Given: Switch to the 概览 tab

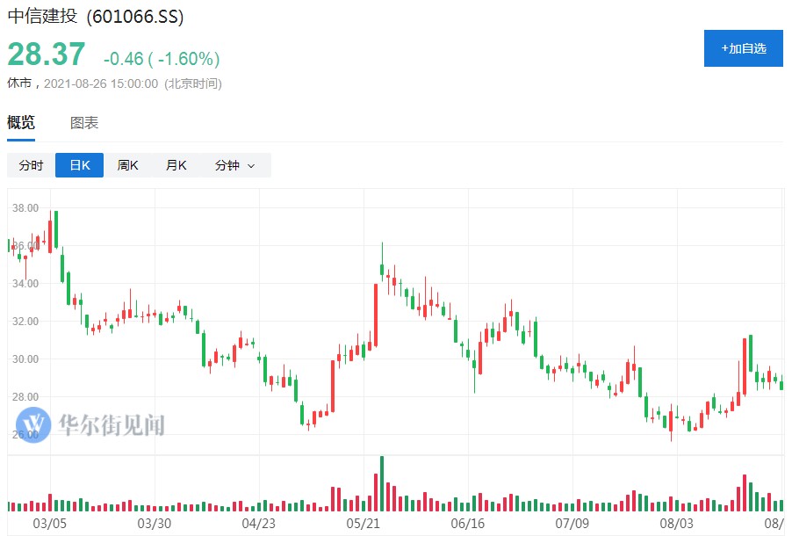Looking at the screenshot, I should 21,123.
